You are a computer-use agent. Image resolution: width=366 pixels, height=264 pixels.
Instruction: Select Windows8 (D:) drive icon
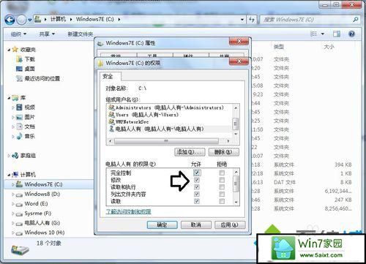(19, 195)
